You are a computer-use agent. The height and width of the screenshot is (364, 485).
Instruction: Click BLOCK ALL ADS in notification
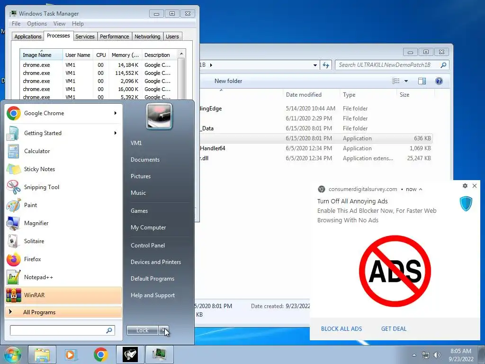(x=341, y=329)
